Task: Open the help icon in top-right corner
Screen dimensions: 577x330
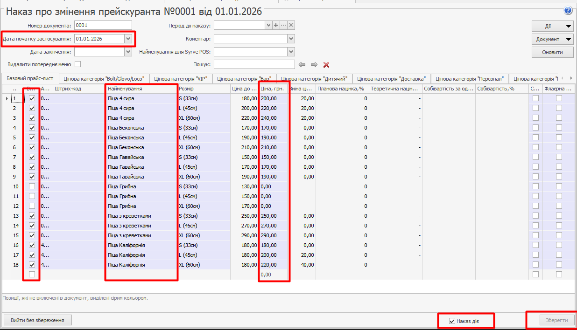Action: [568, 11]
